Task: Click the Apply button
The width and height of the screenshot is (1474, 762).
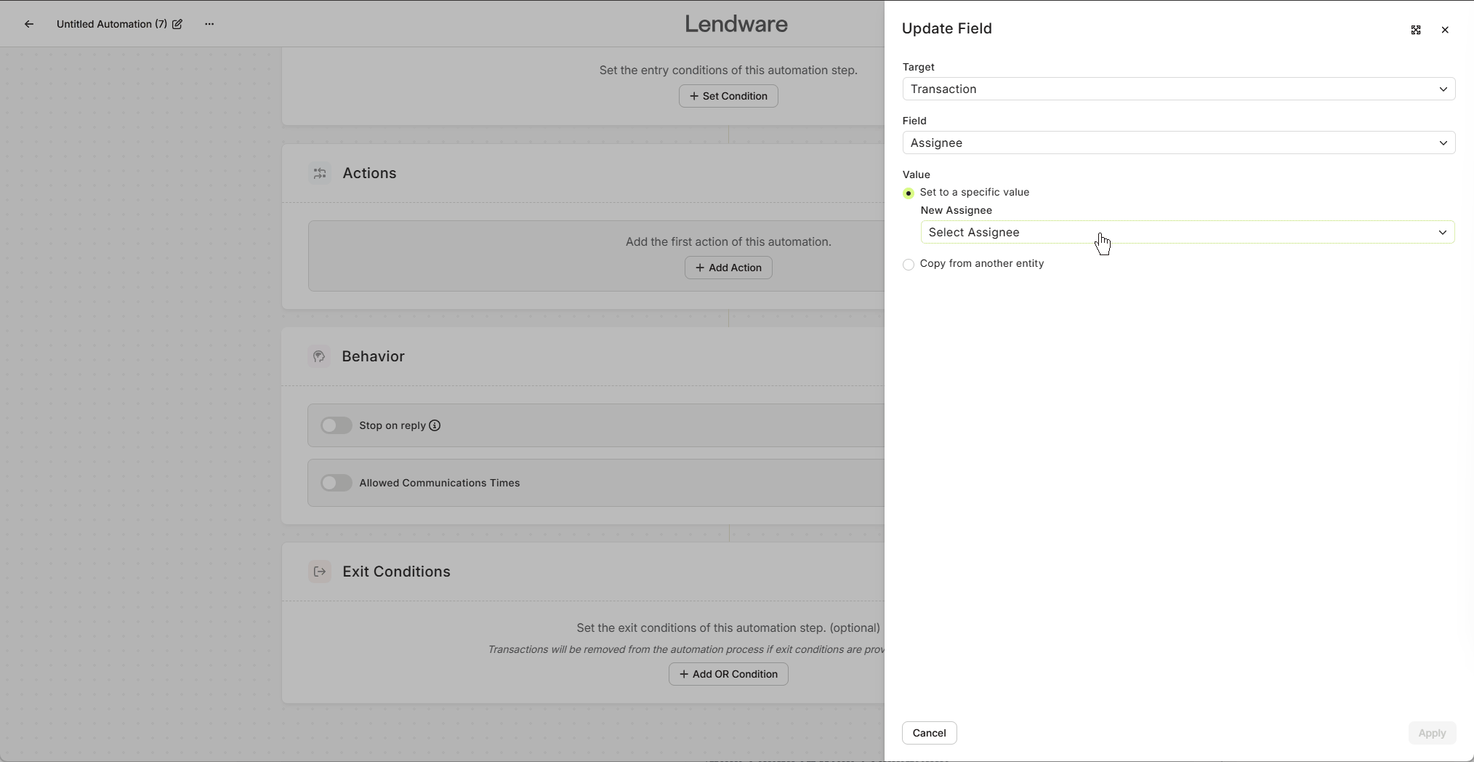Action: (x=1432, y=733)
